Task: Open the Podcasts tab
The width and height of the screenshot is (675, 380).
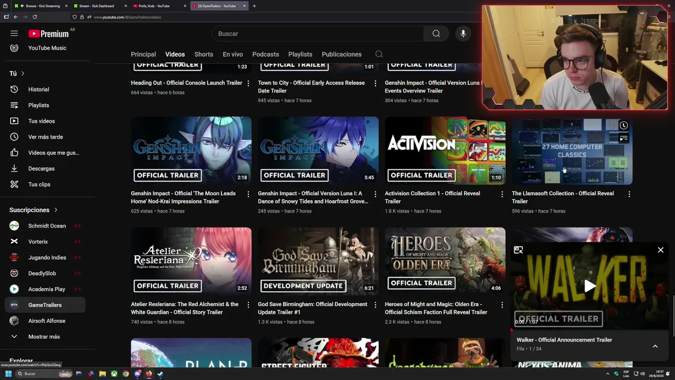Action: click(266, 54)
